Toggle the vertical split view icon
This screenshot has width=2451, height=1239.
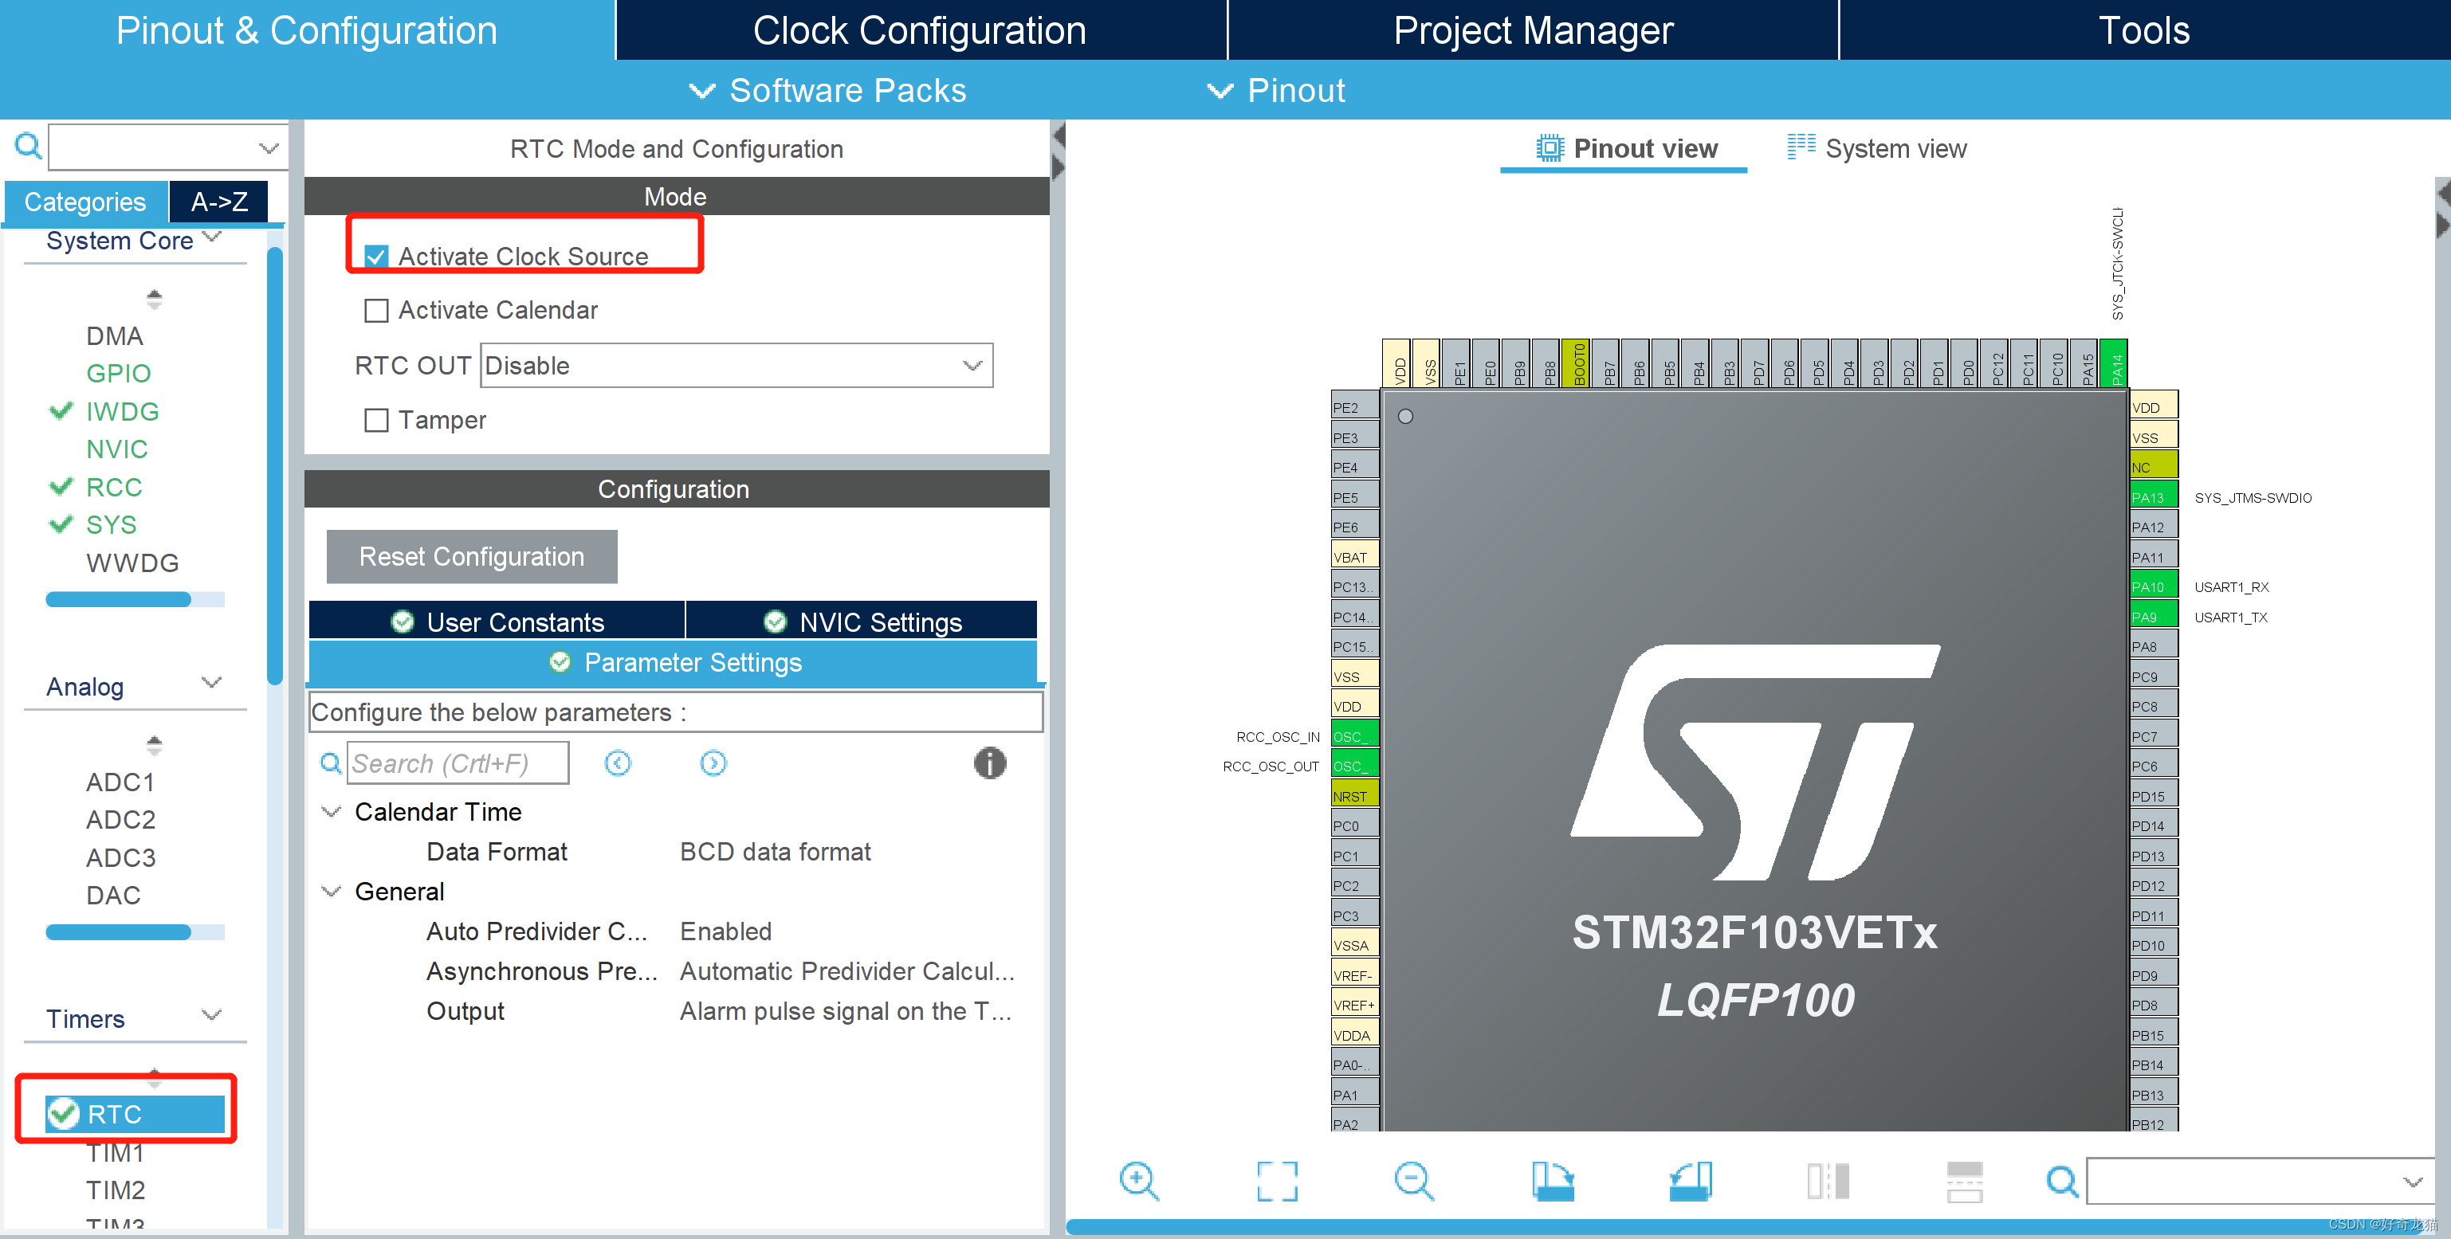[x=1828, y=1181]
